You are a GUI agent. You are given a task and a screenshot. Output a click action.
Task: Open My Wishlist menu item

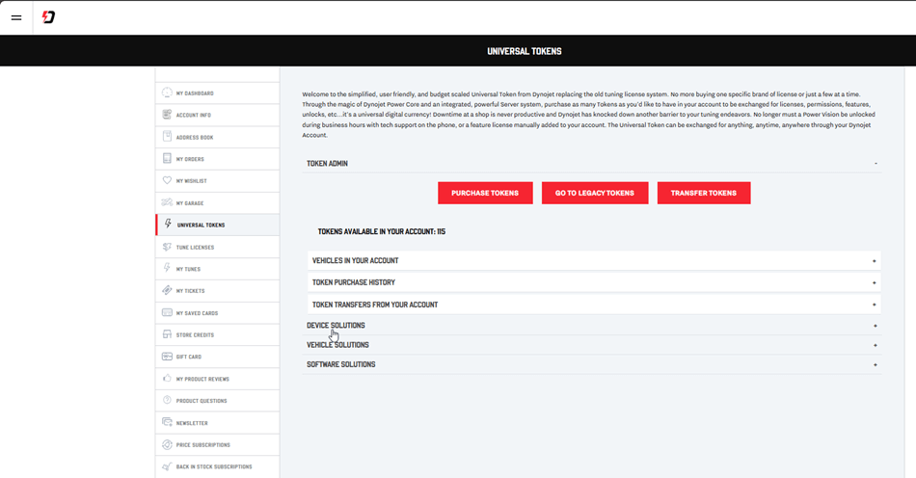click(x=217, y=181)
